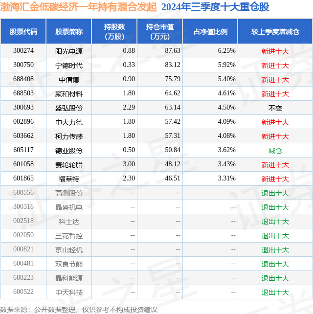Click market value 50.84
Viewport: 313px width, 314px height.
click(x=173, y=150)
